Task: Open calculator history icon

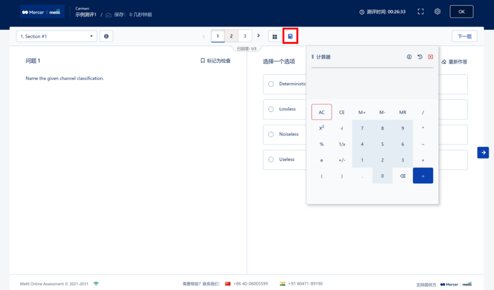Action: tap(420, 57)
